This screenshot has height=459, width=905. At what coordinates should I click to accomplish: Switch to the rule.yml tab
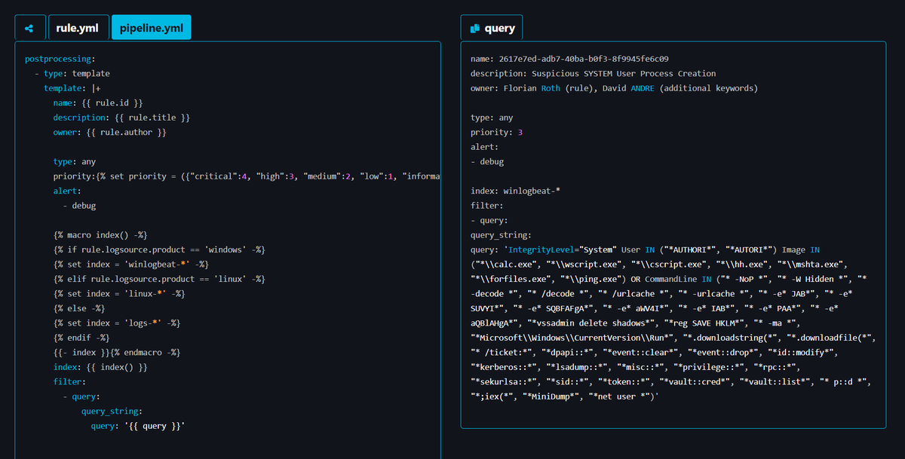(78, 27)
